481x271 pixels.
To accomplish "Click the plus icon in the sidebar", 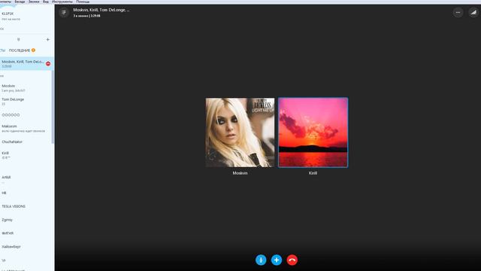I will tap(47, 39).
